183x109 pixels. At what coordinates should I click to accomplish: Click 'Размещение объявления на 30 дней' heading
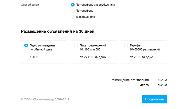point(58,31)
